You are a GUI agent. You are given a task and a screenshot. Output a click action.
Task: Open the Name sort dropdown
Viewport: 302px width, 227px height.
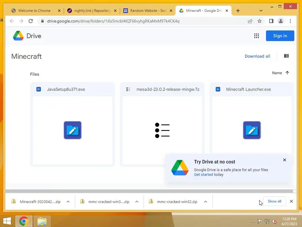(277, 73)
